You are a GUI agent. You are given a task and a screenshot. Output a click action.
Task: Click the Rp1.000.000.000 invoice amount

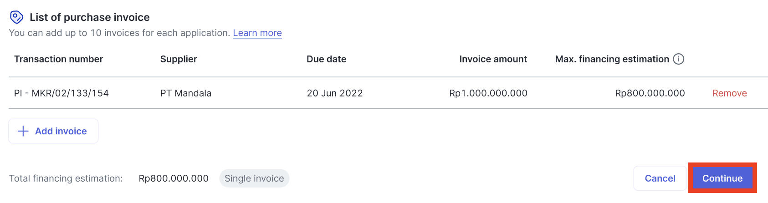tap(488, 93)
